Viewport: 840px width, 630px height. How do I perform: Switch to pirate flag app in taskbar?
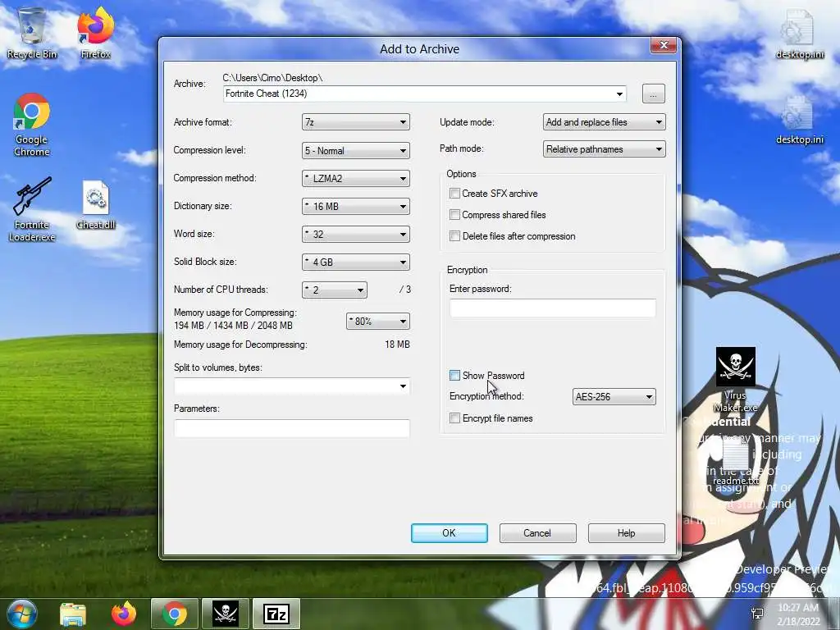[226, 614]
